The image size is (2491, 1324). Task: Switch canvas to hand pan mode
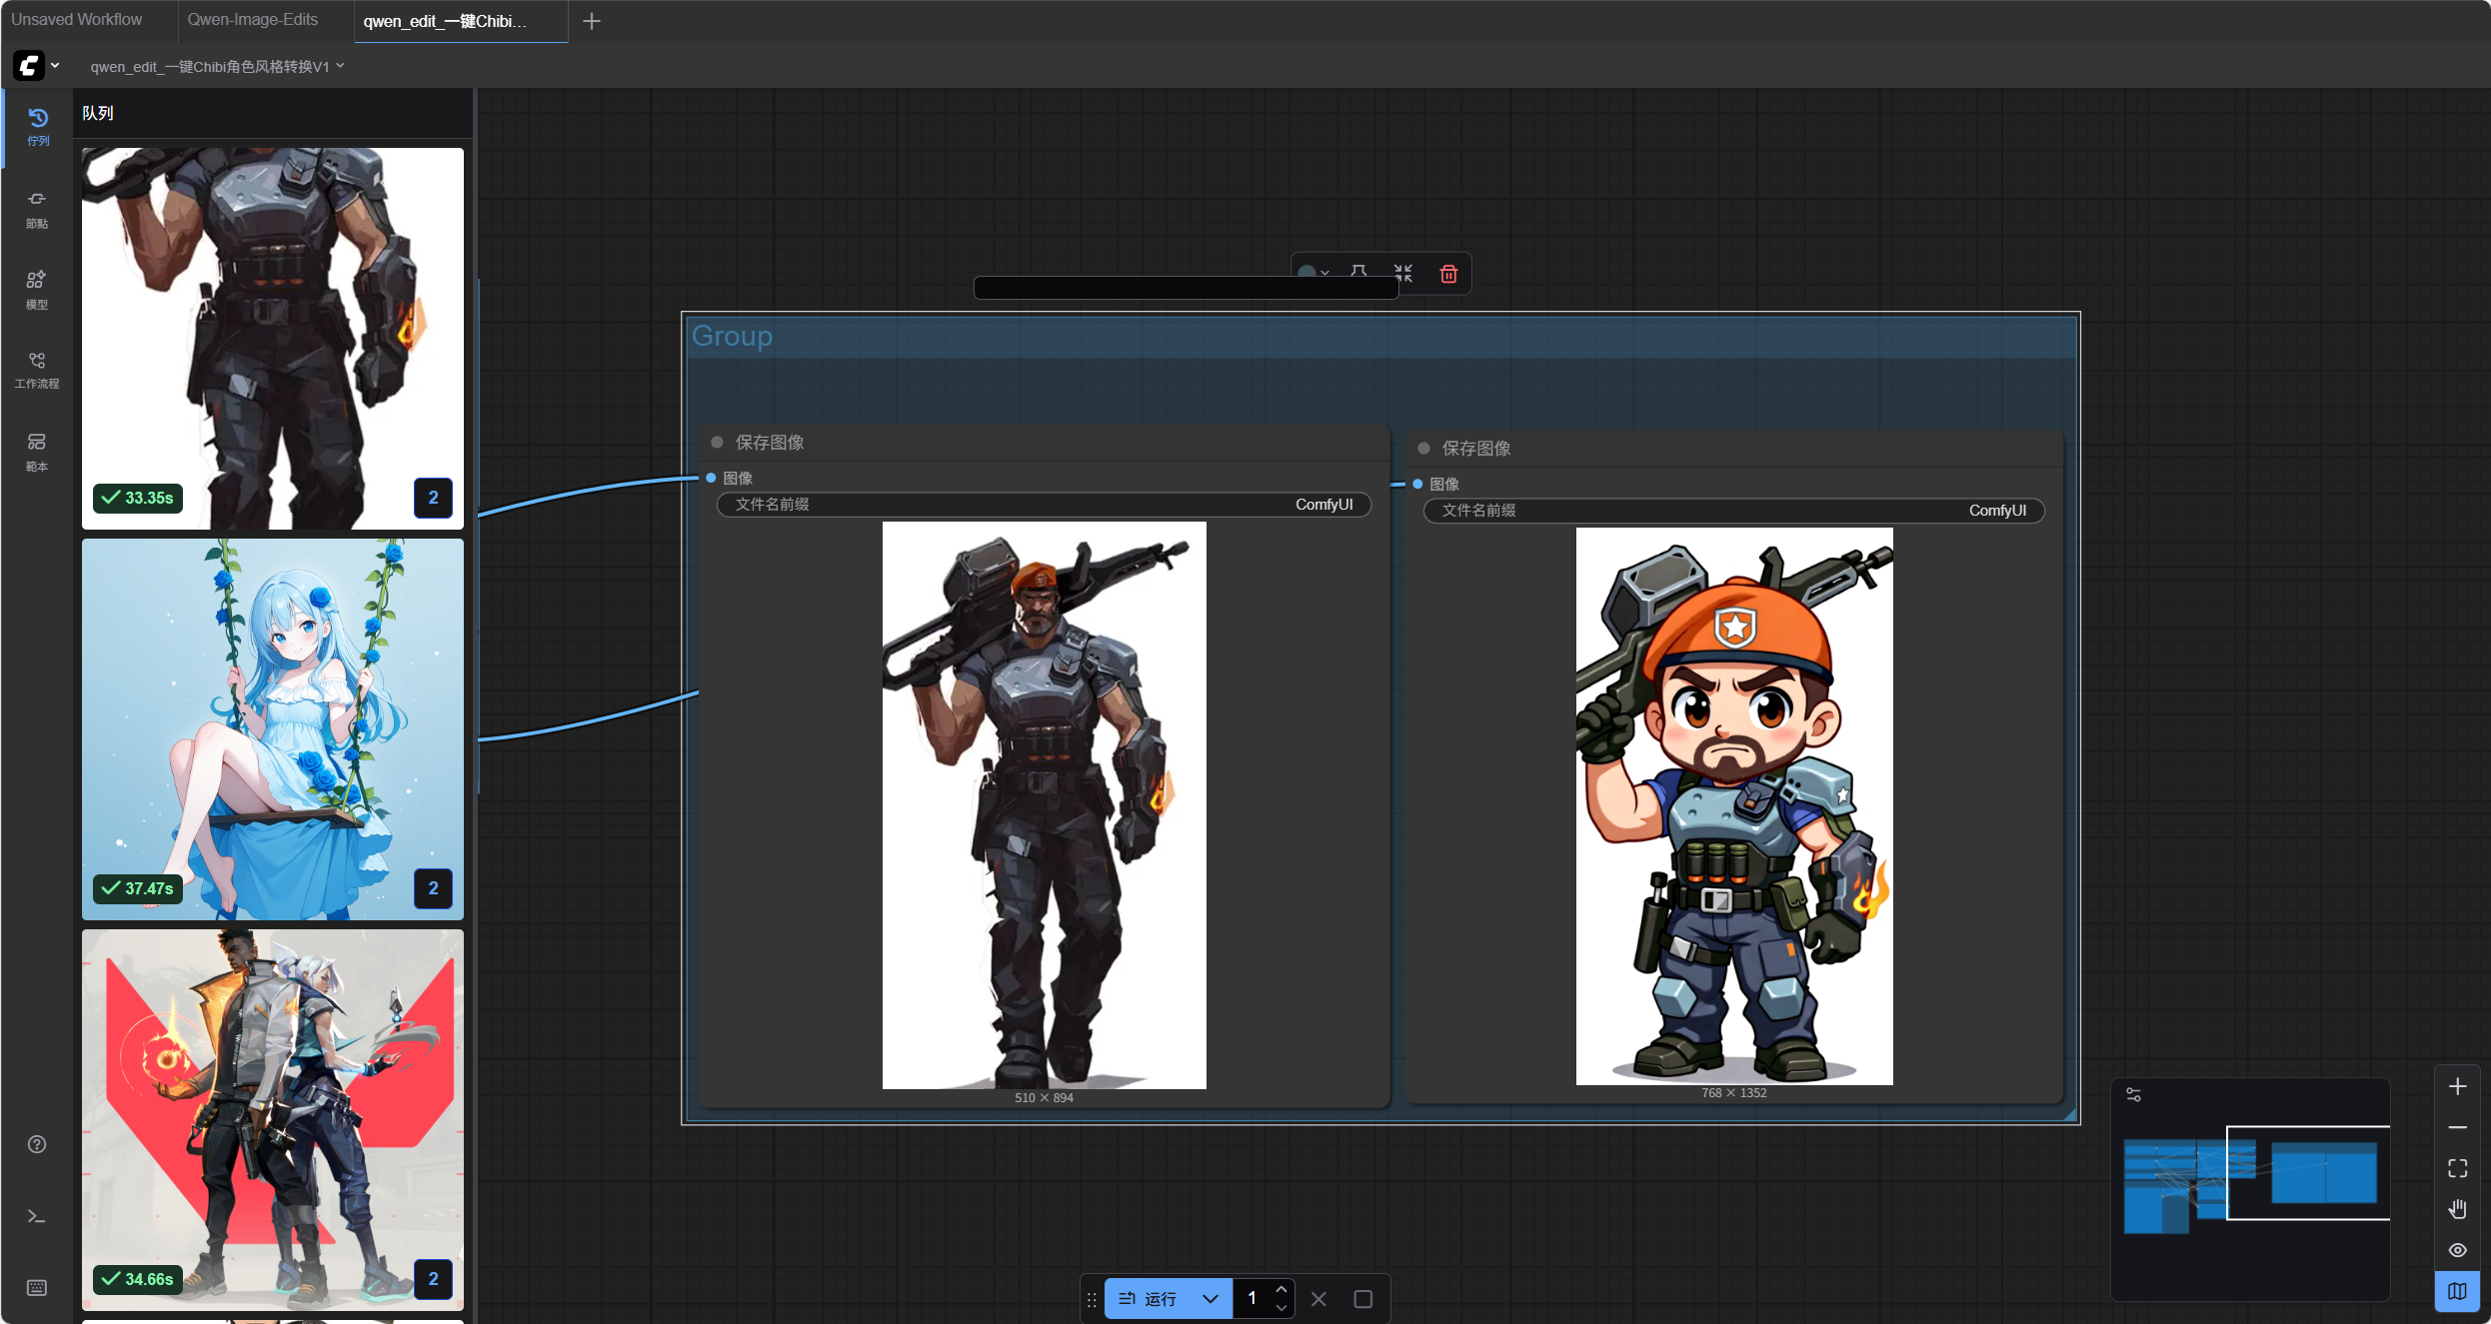(x=2457, y=1209)
